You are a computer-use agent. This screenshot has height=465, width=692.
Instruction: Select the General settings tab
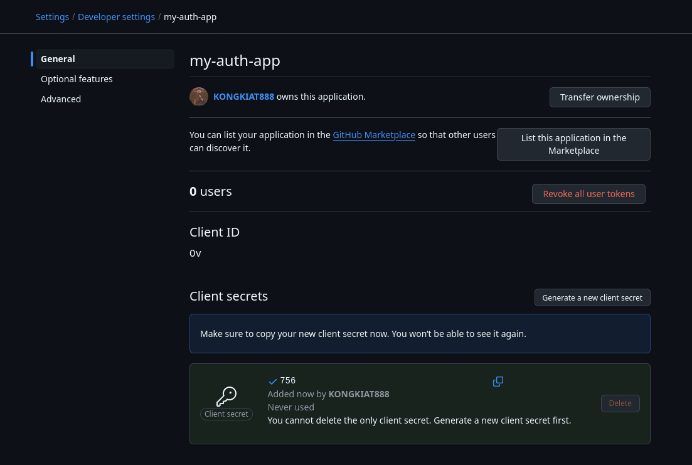tap(58, 58)
